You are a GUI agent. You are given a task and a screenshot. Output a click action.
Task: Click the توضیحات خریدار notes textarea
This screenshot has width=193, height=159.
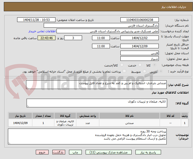87,137
